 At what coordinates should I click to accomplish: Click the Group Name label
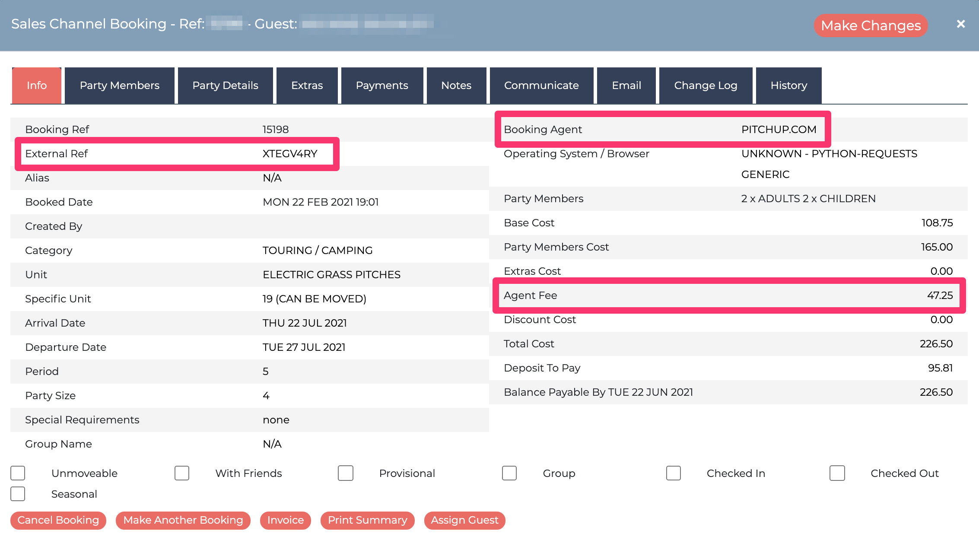(x=58, y=444)
